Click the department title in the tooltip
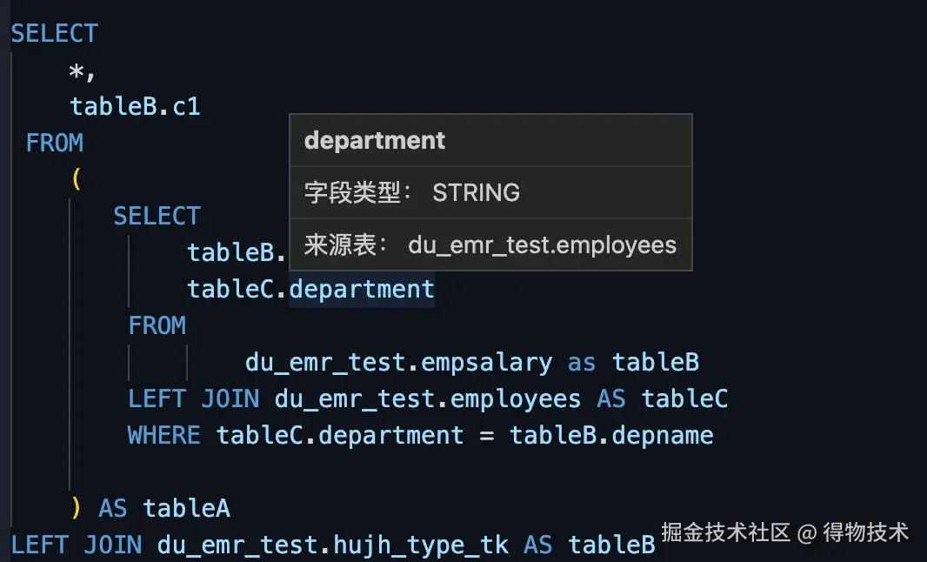The width and height of the screenshot is (927, 562). [x=374, y=140]
